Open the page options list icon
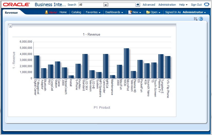 click(196, 19)
